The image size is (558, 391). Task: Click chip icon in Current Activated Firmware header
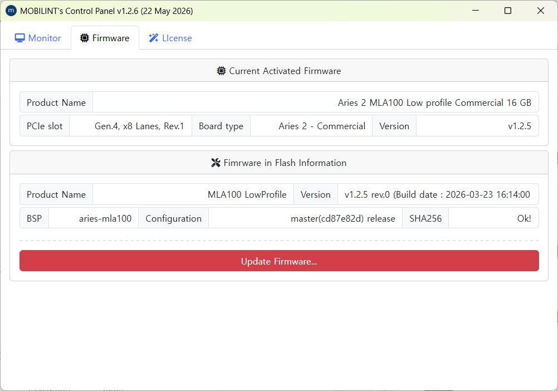coord(221,71)
